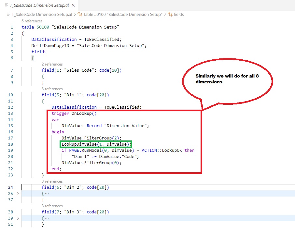The width and height of the screenshot is (295, 228).
Task: Click the table symbol icon in the breadcrumb
Action: pos(80,15)
